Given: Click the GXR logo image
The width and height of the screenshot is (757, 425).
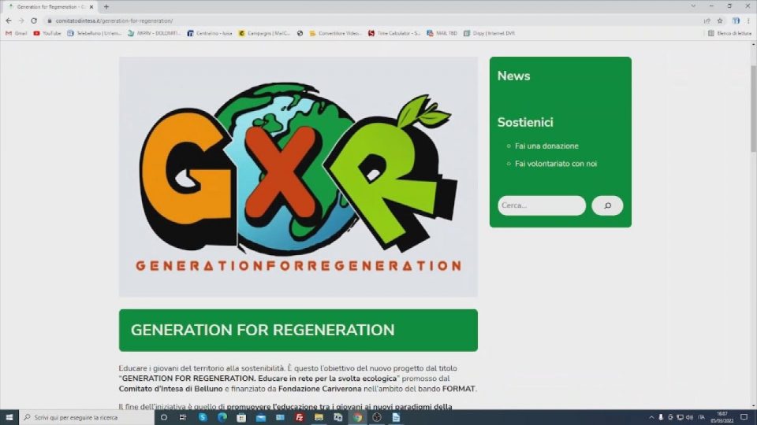Looking at the screenshot, I should 298,177.
